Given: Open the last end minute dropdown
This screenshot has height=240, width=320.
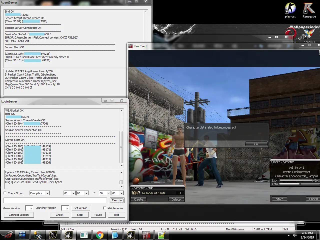Looking at the screenshot, I should click(x=118, y=193).
